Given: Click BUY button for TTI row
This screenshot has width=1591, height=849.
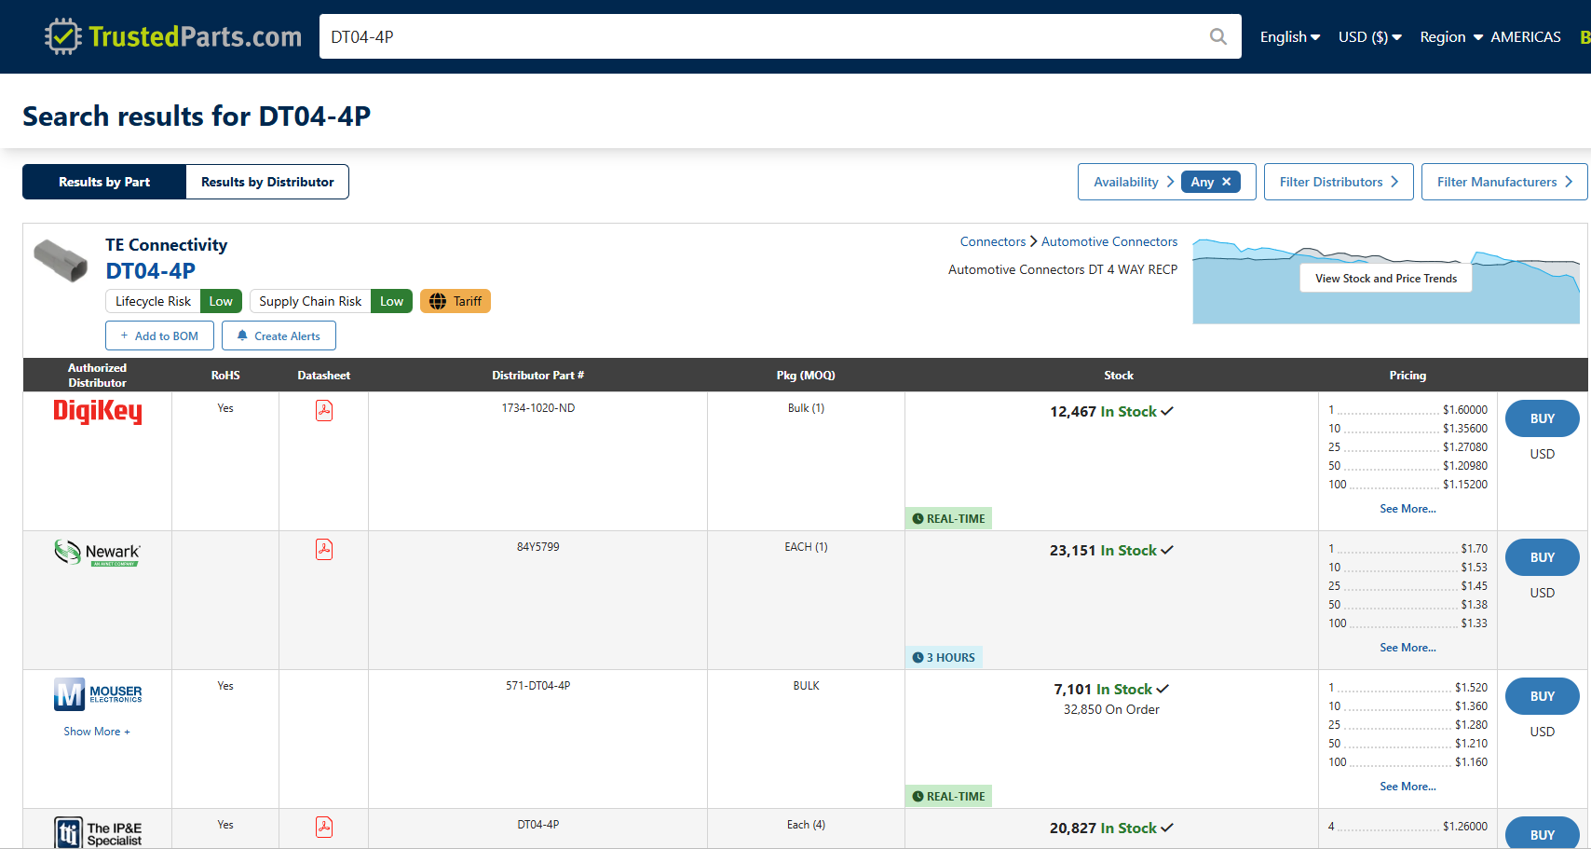Looking at the screenshot, I should pyautogui.click(x=1543, y=833).
